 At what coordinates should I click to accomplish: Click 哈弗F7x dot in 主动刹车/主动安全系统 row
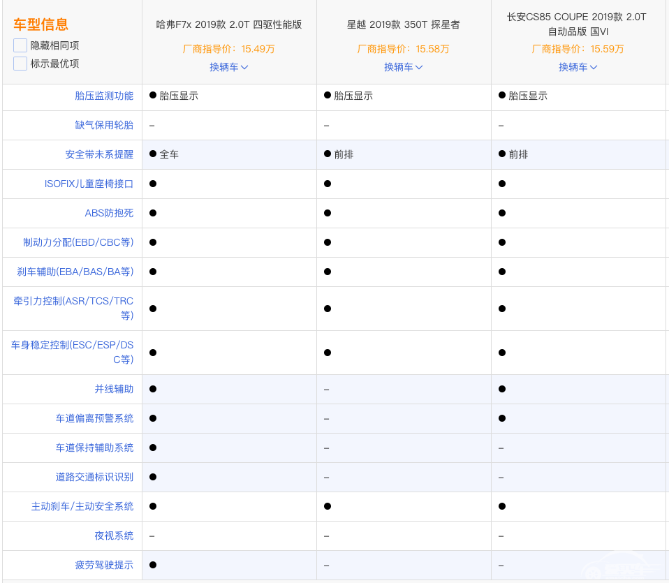click(x=153, y=506)
